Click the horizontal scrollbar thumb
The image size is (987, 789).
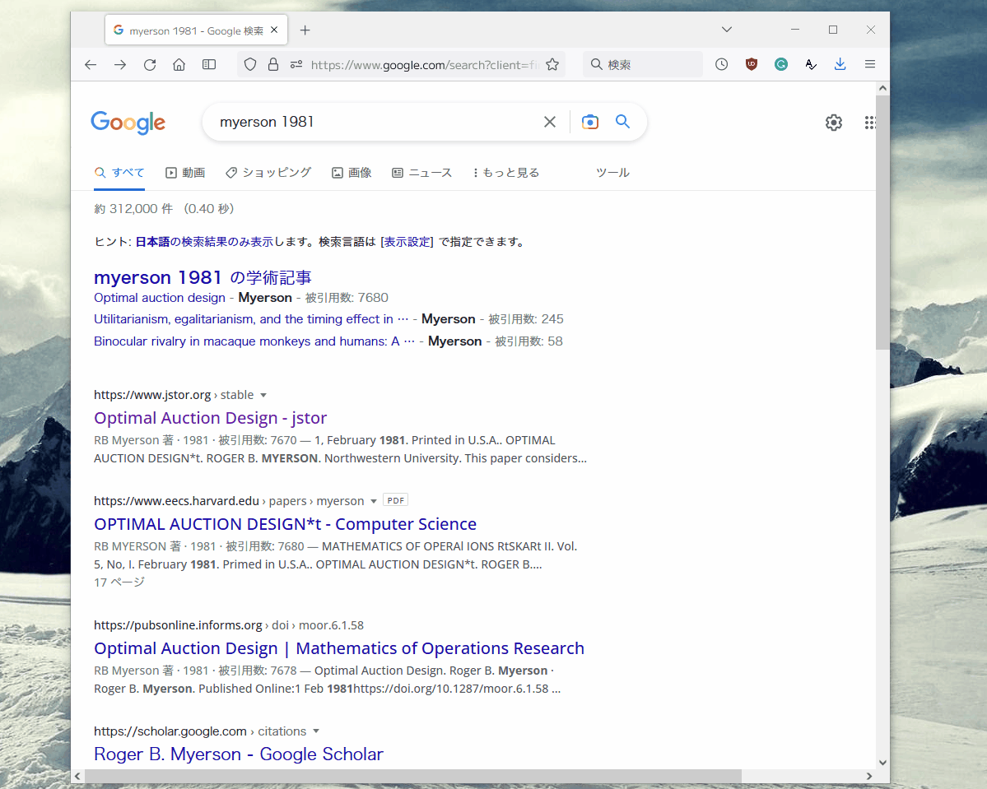413,776
